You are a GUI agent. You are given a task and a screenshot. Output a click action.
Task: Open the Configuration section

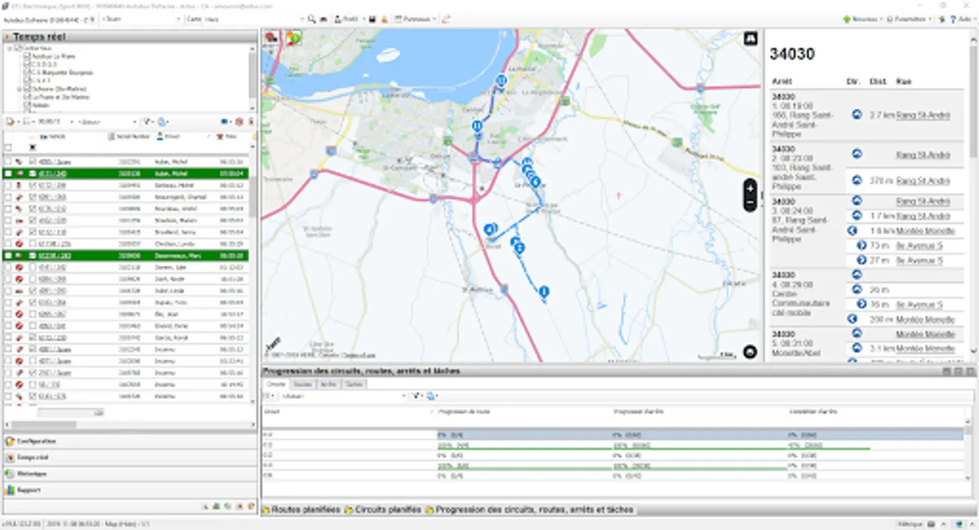click(x=35, y=441)
